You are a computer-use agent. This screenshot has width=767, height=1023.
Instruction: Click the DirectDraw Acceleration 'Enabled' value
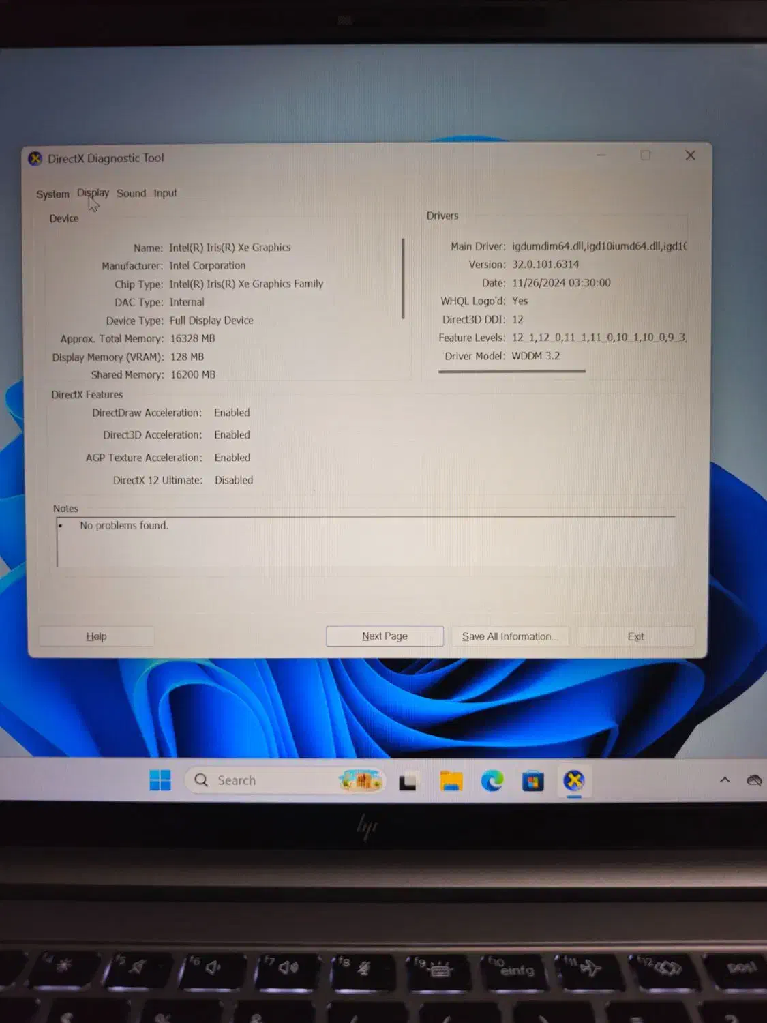click(232, 413)
